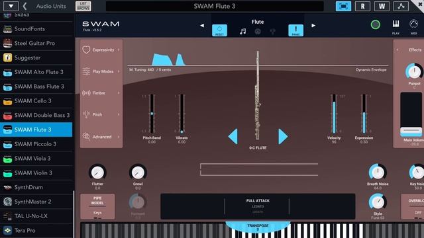424x238 pixels.
Task: Click the Full Attack legato display
Action: tap(258, 206)
